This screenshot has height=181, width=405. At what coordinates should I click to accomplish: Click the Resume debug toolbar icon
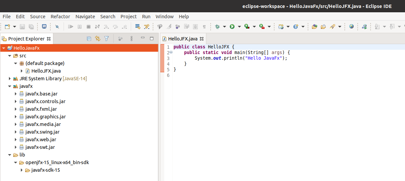tap(71, 27)
